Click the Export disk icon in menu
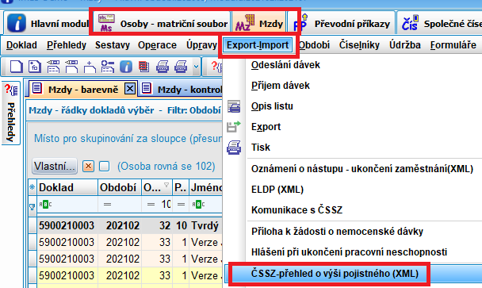Viewport: 482px width, 288px height. pyautogui.click(x=234, y=126)
